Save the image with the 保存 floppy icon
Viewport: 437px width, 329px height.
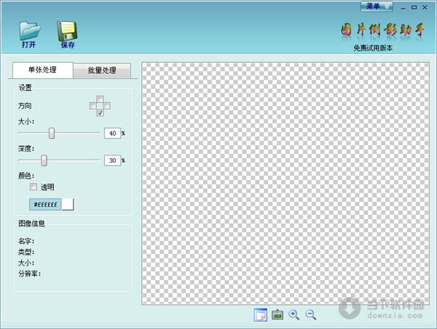67,34
